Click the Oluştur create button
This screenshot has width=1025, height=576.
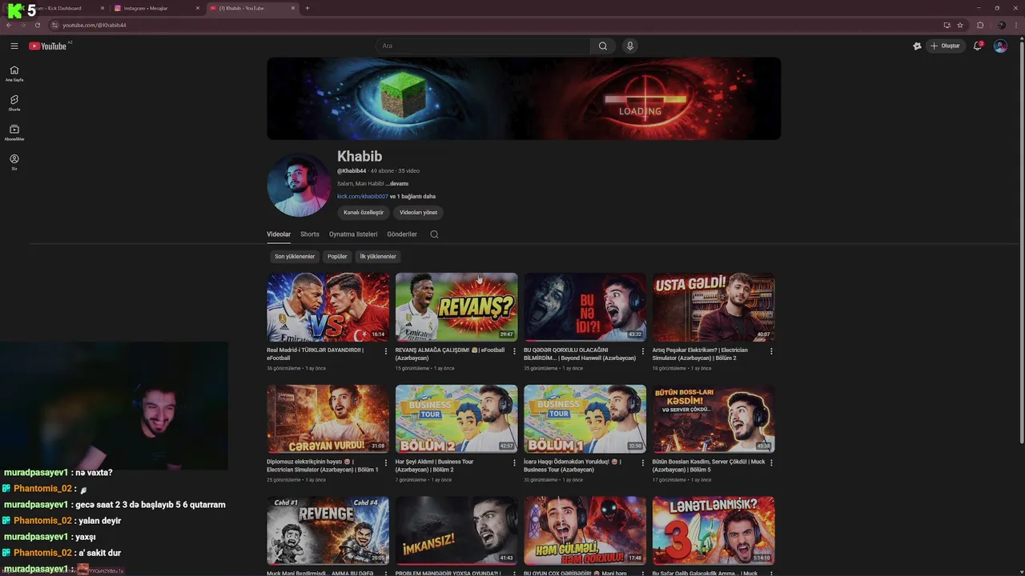pyautogui.click(x=946, y=46)
